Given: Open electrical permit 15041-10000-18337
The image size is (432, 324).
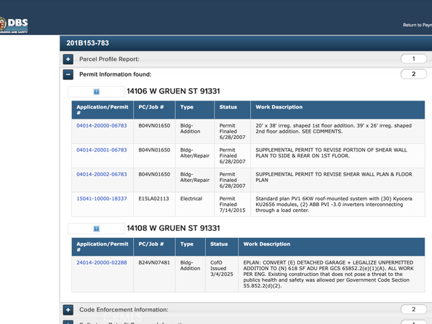Looking at the screenshot, I should (x=102, y=199).
